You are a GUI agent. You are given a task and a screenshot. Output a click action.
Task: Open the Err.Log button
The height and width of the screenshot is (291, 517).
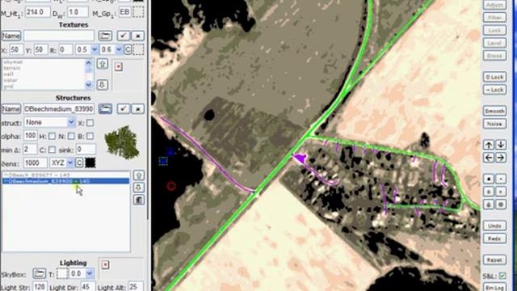point(494,288)
